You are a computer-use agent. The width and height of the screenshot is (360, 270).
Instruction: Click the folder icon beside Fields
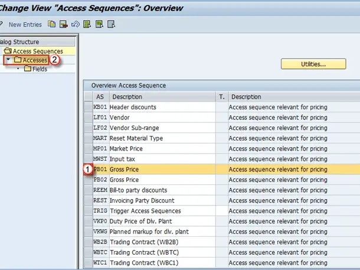(28, 69)
